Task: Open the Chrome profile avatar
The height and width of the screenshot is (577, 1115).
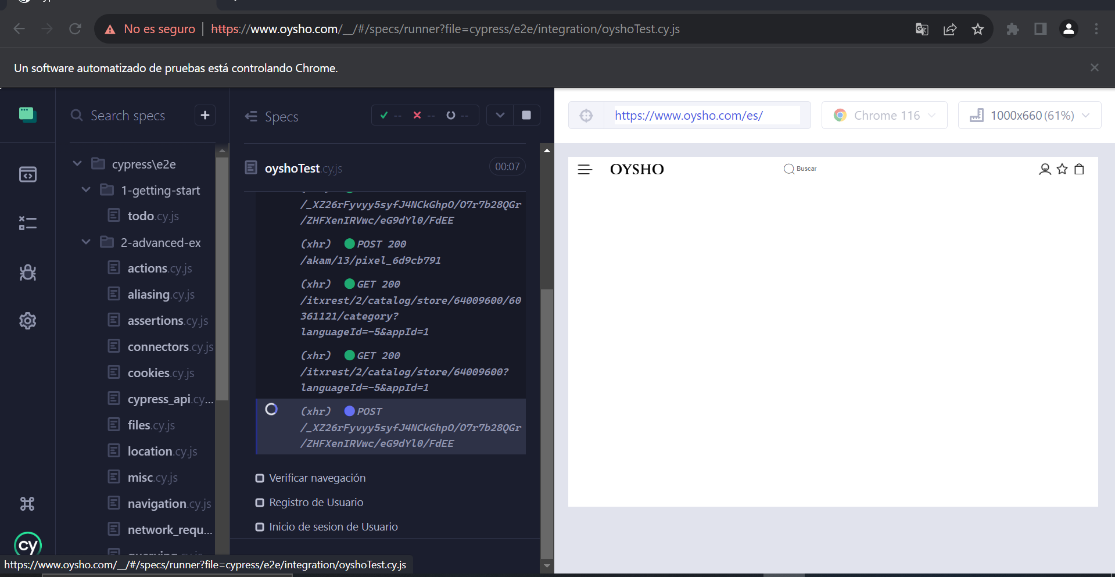Action: (x=1069, y=29)
